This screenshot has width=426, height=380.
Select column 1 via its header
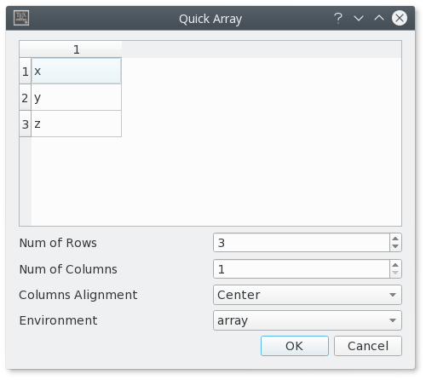[77, 49]
